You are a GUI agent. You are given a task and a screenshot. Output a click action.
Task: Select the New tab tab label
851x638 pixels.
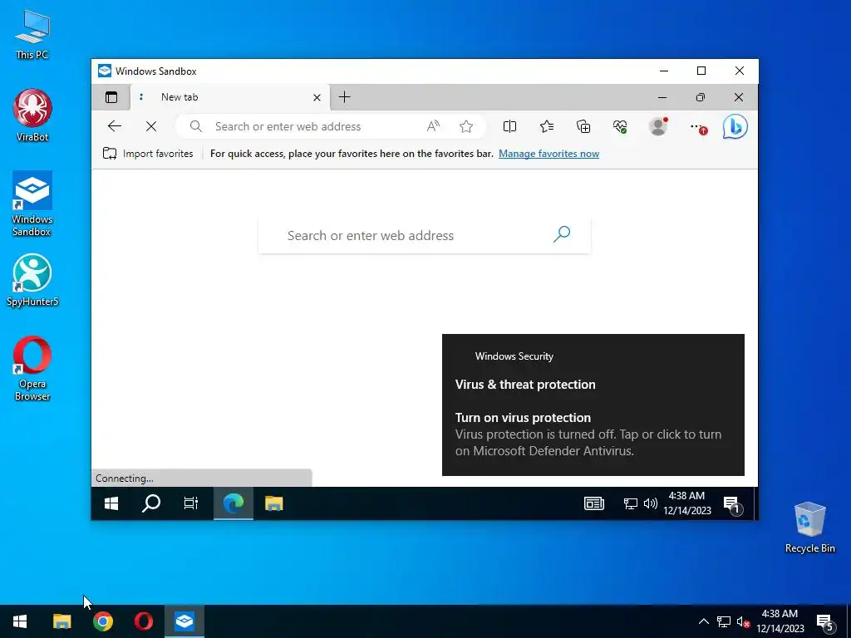pyautogui.click(x=180, y=97)
